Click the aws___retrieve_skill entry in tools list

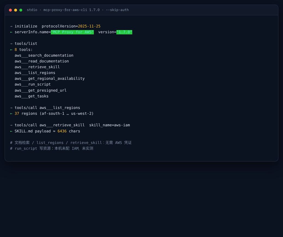(37, 67)
